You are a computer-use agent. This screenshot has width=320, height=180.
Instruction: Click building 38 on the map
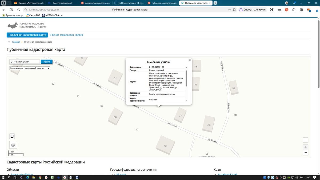[x=115, y=117]
